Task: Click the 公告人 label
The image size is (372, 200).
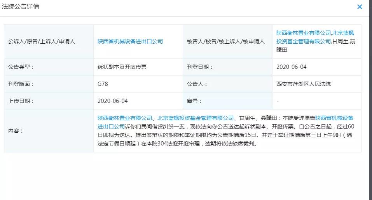Action: [197, 84]
